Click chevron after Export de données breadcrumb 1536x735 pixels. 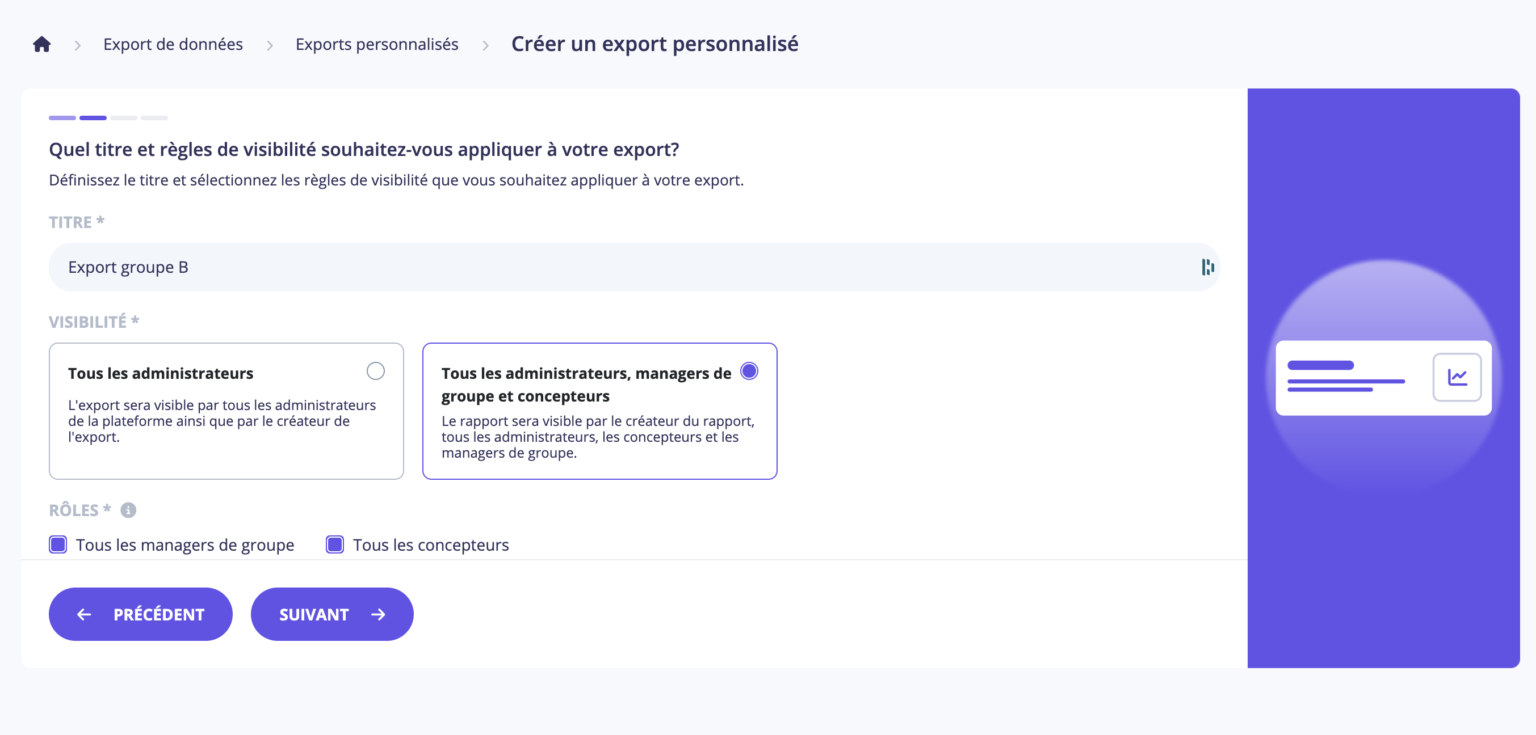(x=270, y=45)
